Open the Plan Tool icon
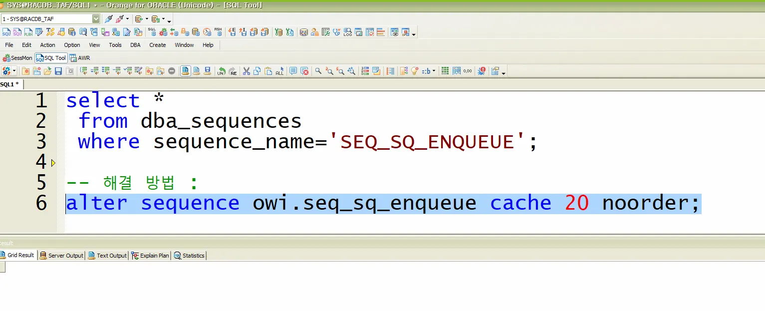The width and height of the screenshot is (765, 311). (x=28, y=32)
